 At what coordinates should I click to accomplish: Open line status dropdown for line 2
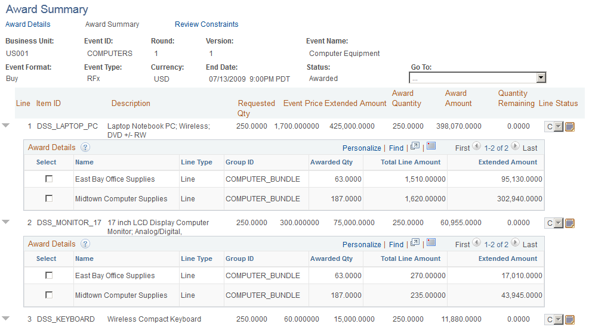(x=559, y=223)
